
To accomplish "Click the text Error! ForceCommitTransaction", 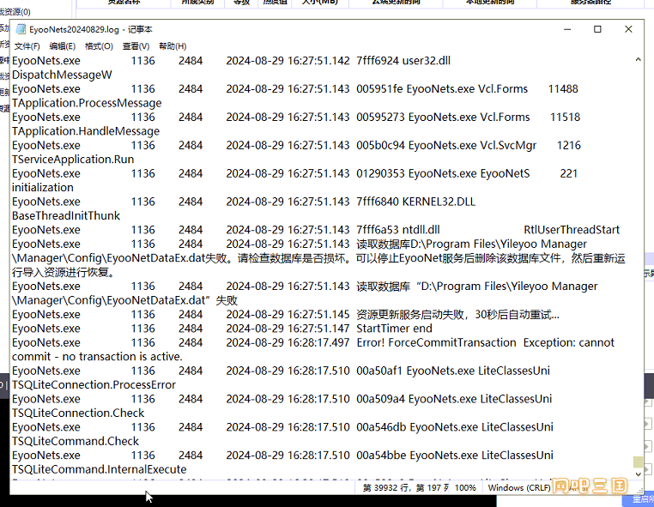I will point(436,343).
